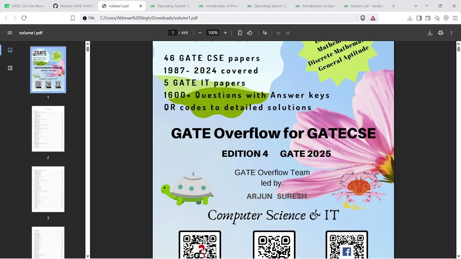Screen dimensions: 461x259
Task: Open the Brave VPN icon
Action: 446,18
